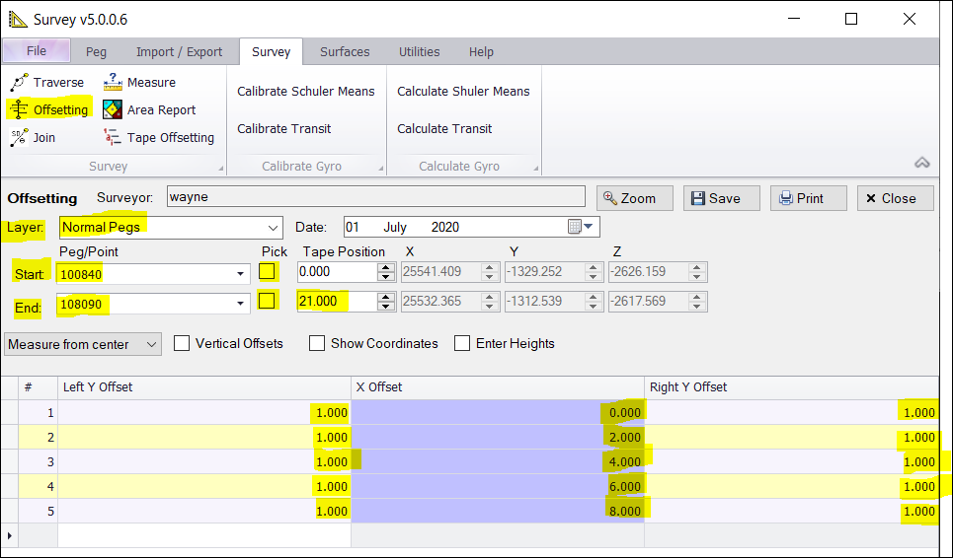
Task: Open the date picker calendar icon
Action: pos(575,227)
